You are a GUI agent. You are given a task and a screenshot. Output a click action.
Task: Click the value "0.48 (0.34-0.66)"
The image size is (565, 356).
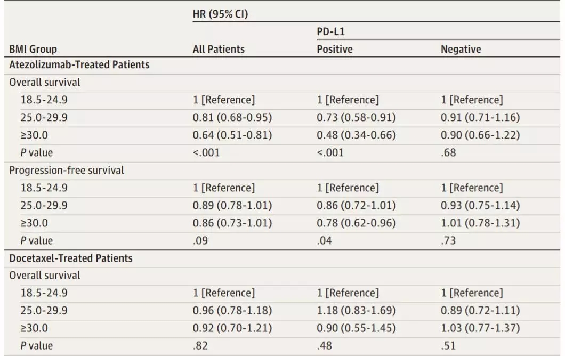(x=356, y=135)
